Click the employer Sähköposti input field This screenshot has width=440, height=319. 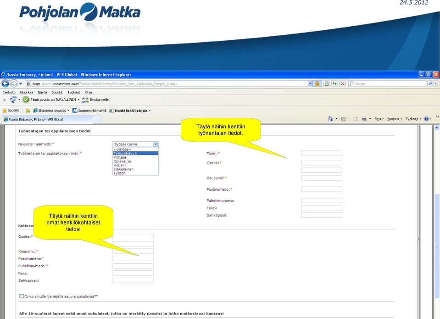[x=322, y=215]
